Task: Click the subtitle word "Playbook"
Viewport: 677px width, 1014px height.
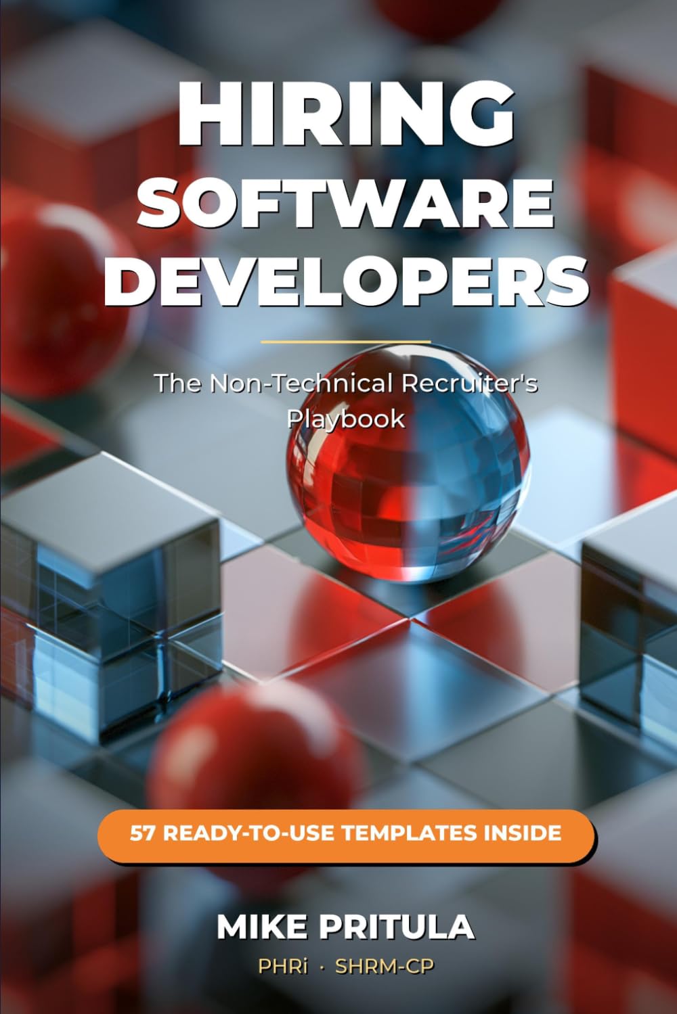Action: 346,419
